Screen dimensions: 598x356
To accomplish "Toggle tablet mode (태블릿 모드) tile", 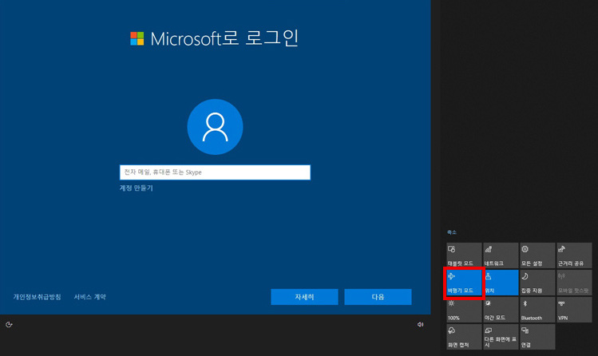I will point(464,255).
